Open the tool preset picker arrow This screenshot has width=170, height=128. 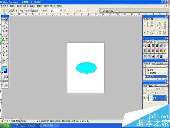[x=6, y=11]
